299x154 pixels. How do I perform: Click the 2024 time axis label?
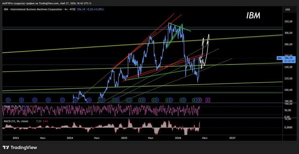coord(70,138)
